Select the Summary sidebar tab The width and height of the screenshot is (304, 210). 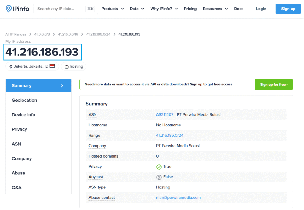tap(38, 85)
